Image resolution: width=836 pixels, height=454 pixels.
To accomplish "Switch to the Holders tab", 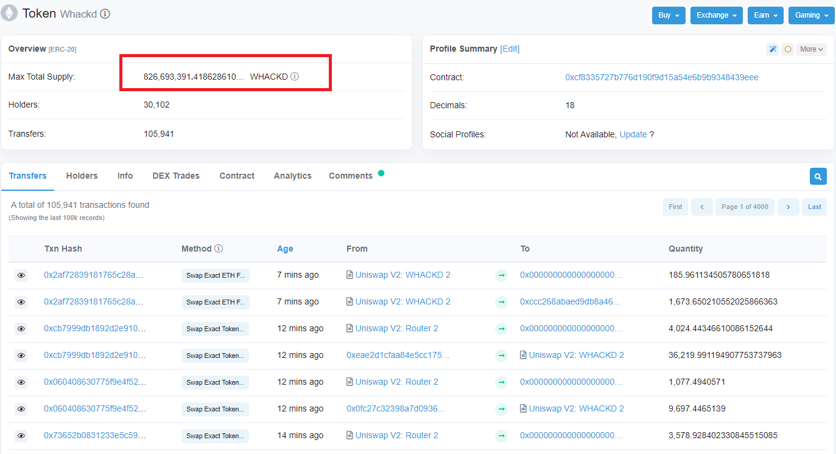I will 82,176.
